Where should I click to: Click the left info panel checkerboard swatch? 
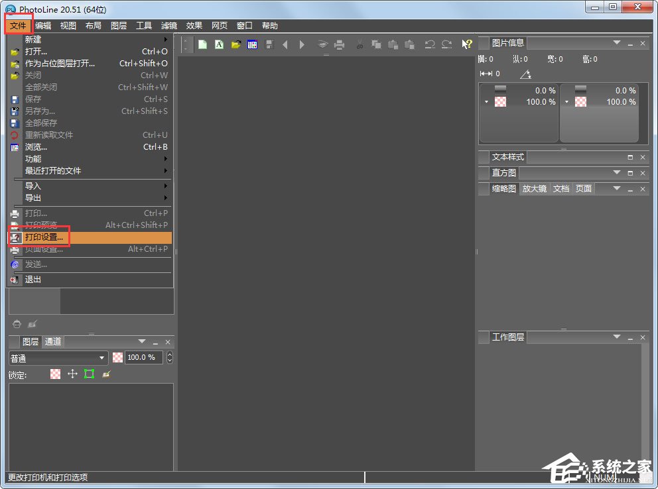click(x=500, y=102)
